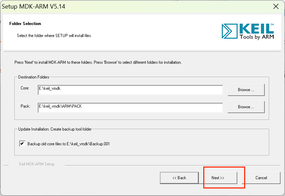Click the 'Setup MDK-ARM V5.14' title text
Viewport: 285px width, 196px height.
click(x=33, y=7)
